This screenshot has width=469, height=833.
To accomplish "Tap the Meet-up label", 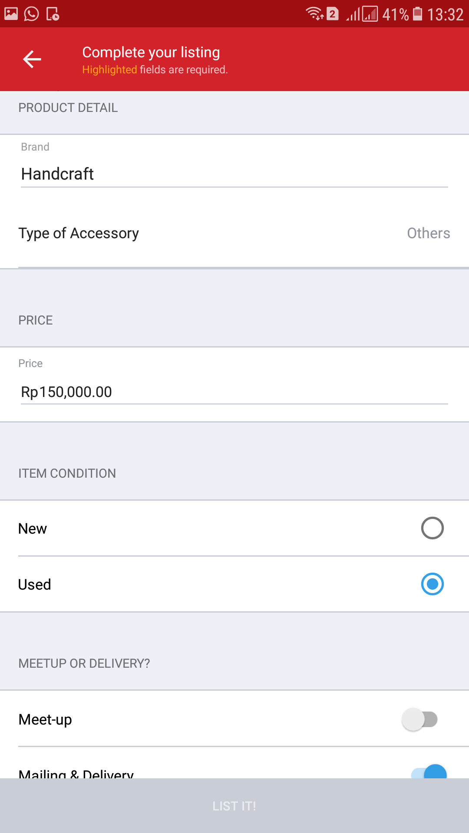I will [x=45, y=719].
